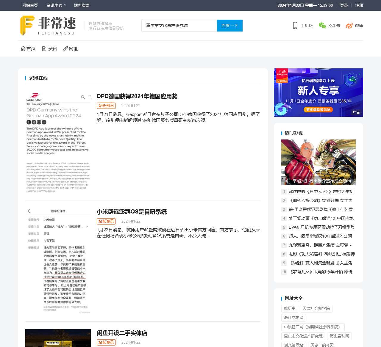
Task: Open the 登录 login link
Action: pos(344,5)
